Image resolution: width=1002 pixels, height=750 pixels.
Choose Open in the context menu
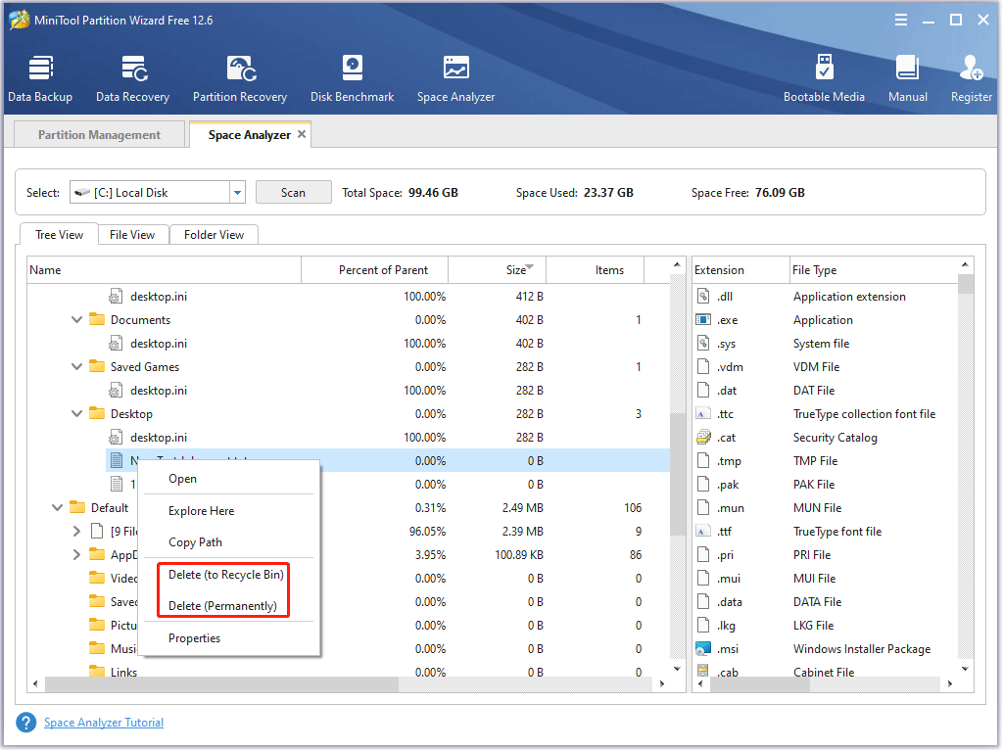pyautogui.click(x=183, y=479)
